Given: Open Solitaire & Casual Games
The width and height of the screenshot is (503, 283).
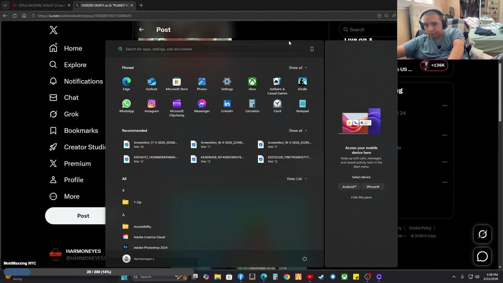Looking at the screenshot, I should coord(277,86).
